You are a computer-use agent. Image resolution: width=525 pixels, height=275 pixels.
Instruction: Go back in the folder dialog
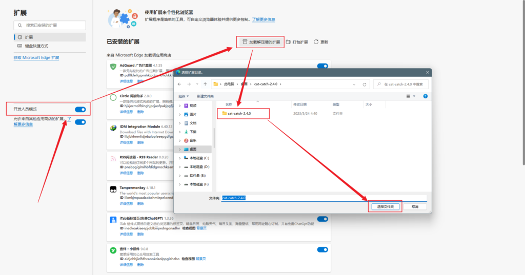pyautogui.click(x=179, y=84)
